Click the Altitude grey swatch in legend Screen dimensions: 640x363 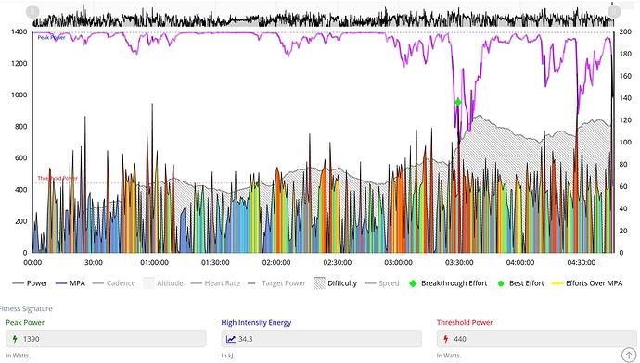(x=148, y=283)
